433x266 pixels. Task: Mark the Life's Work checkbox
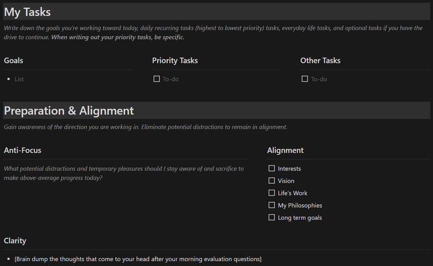coord(271,193)
